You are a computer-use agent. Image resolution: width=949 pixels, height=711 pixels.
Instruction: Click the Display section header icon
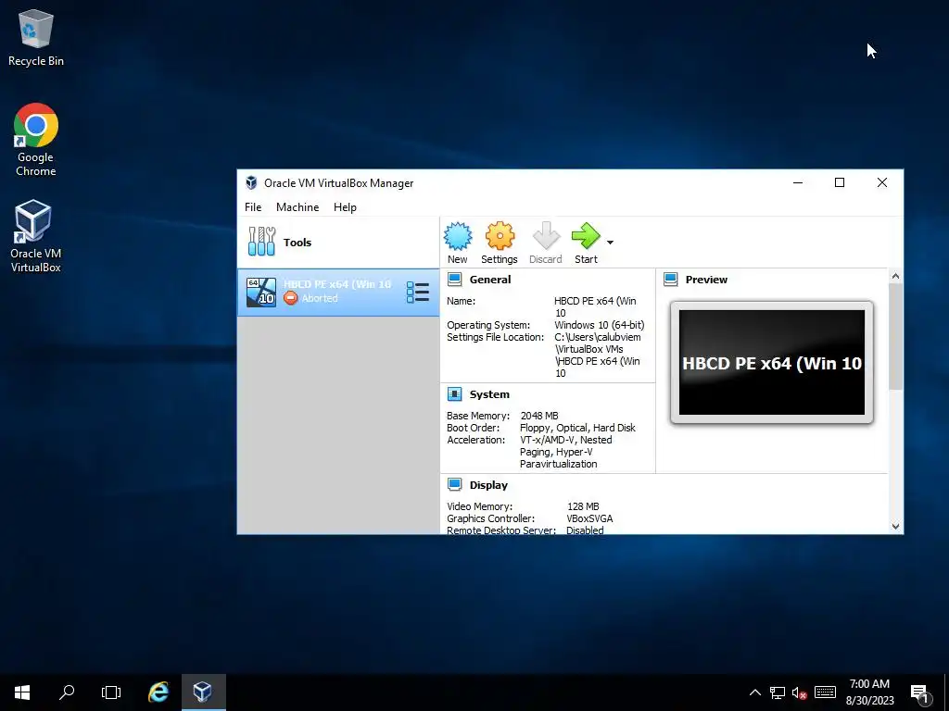click(454, 485)
